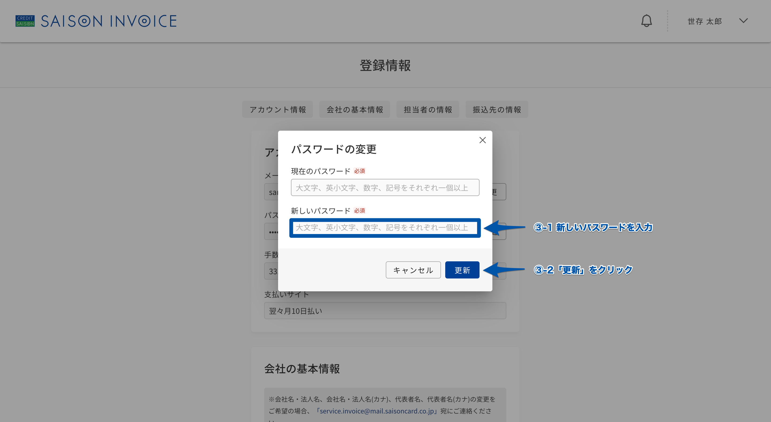Switch to the 会社の基本情報 tab
The width and height of the screenshot is (771, 422).
tap(355, 110)
